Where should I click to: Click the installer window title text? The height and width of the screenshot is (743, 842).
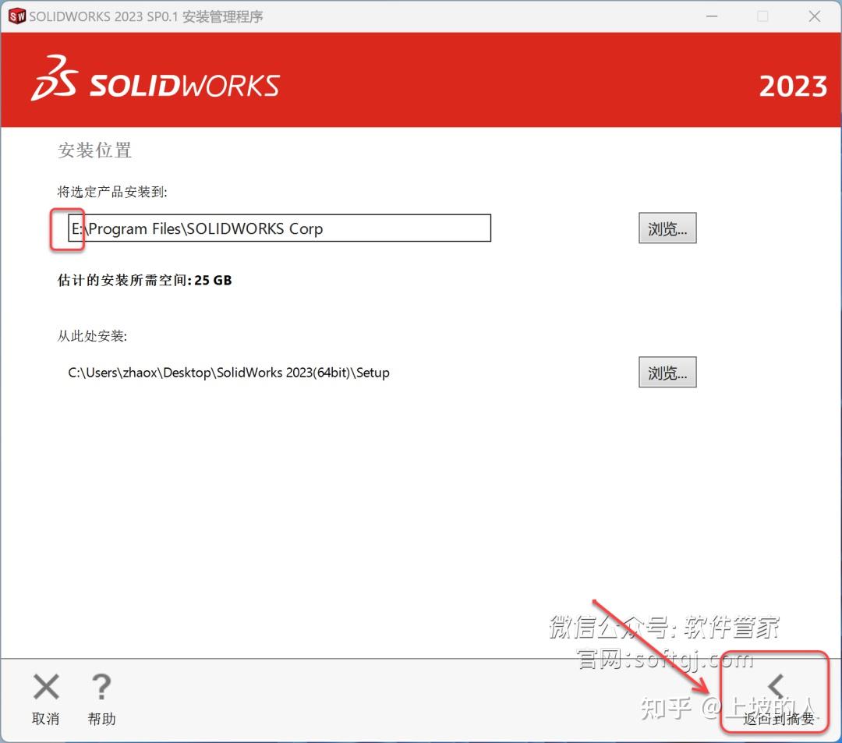144,16
